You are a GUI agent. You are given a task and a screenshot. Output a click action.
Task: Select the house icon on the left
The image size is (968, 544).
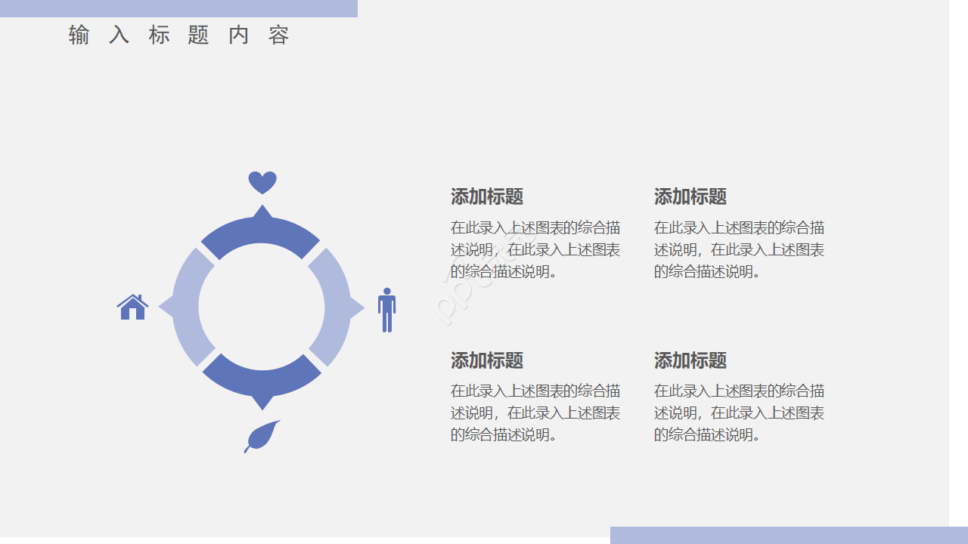[132, 306]
